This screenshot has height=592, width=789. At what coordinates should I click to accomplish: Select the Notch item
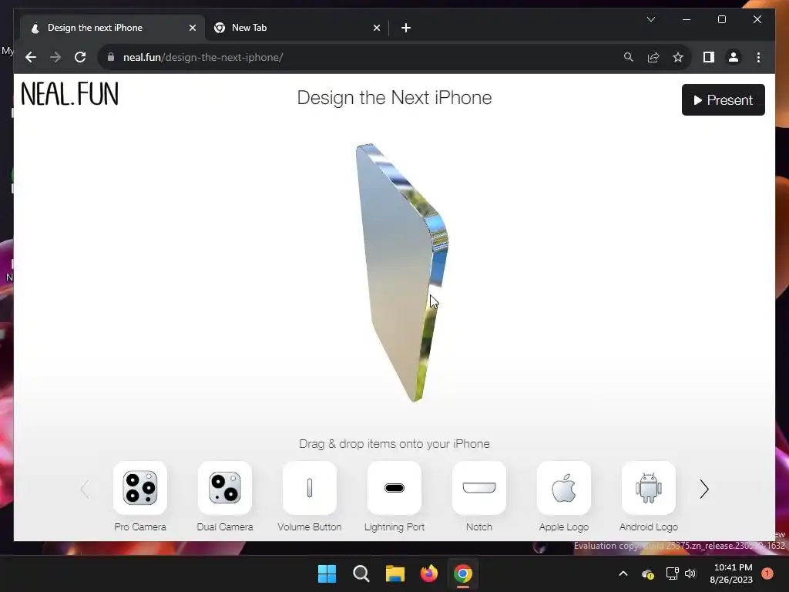(x=479, y=488)
